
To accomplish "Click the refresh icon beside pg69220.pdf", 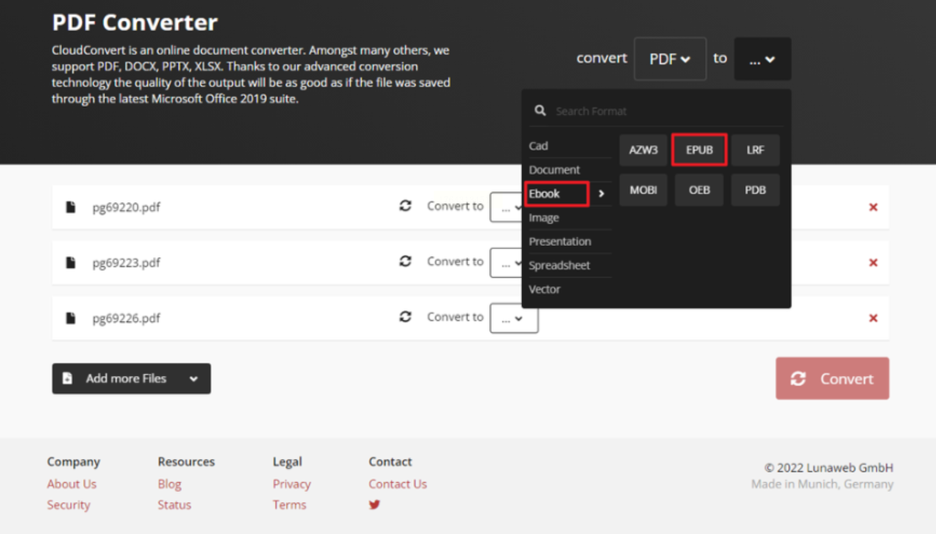I will [405, 206].
